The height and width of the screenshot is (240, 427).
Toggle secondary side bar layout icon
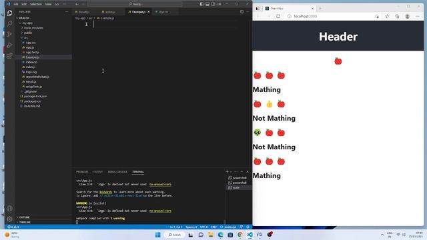tap(213, 4)
